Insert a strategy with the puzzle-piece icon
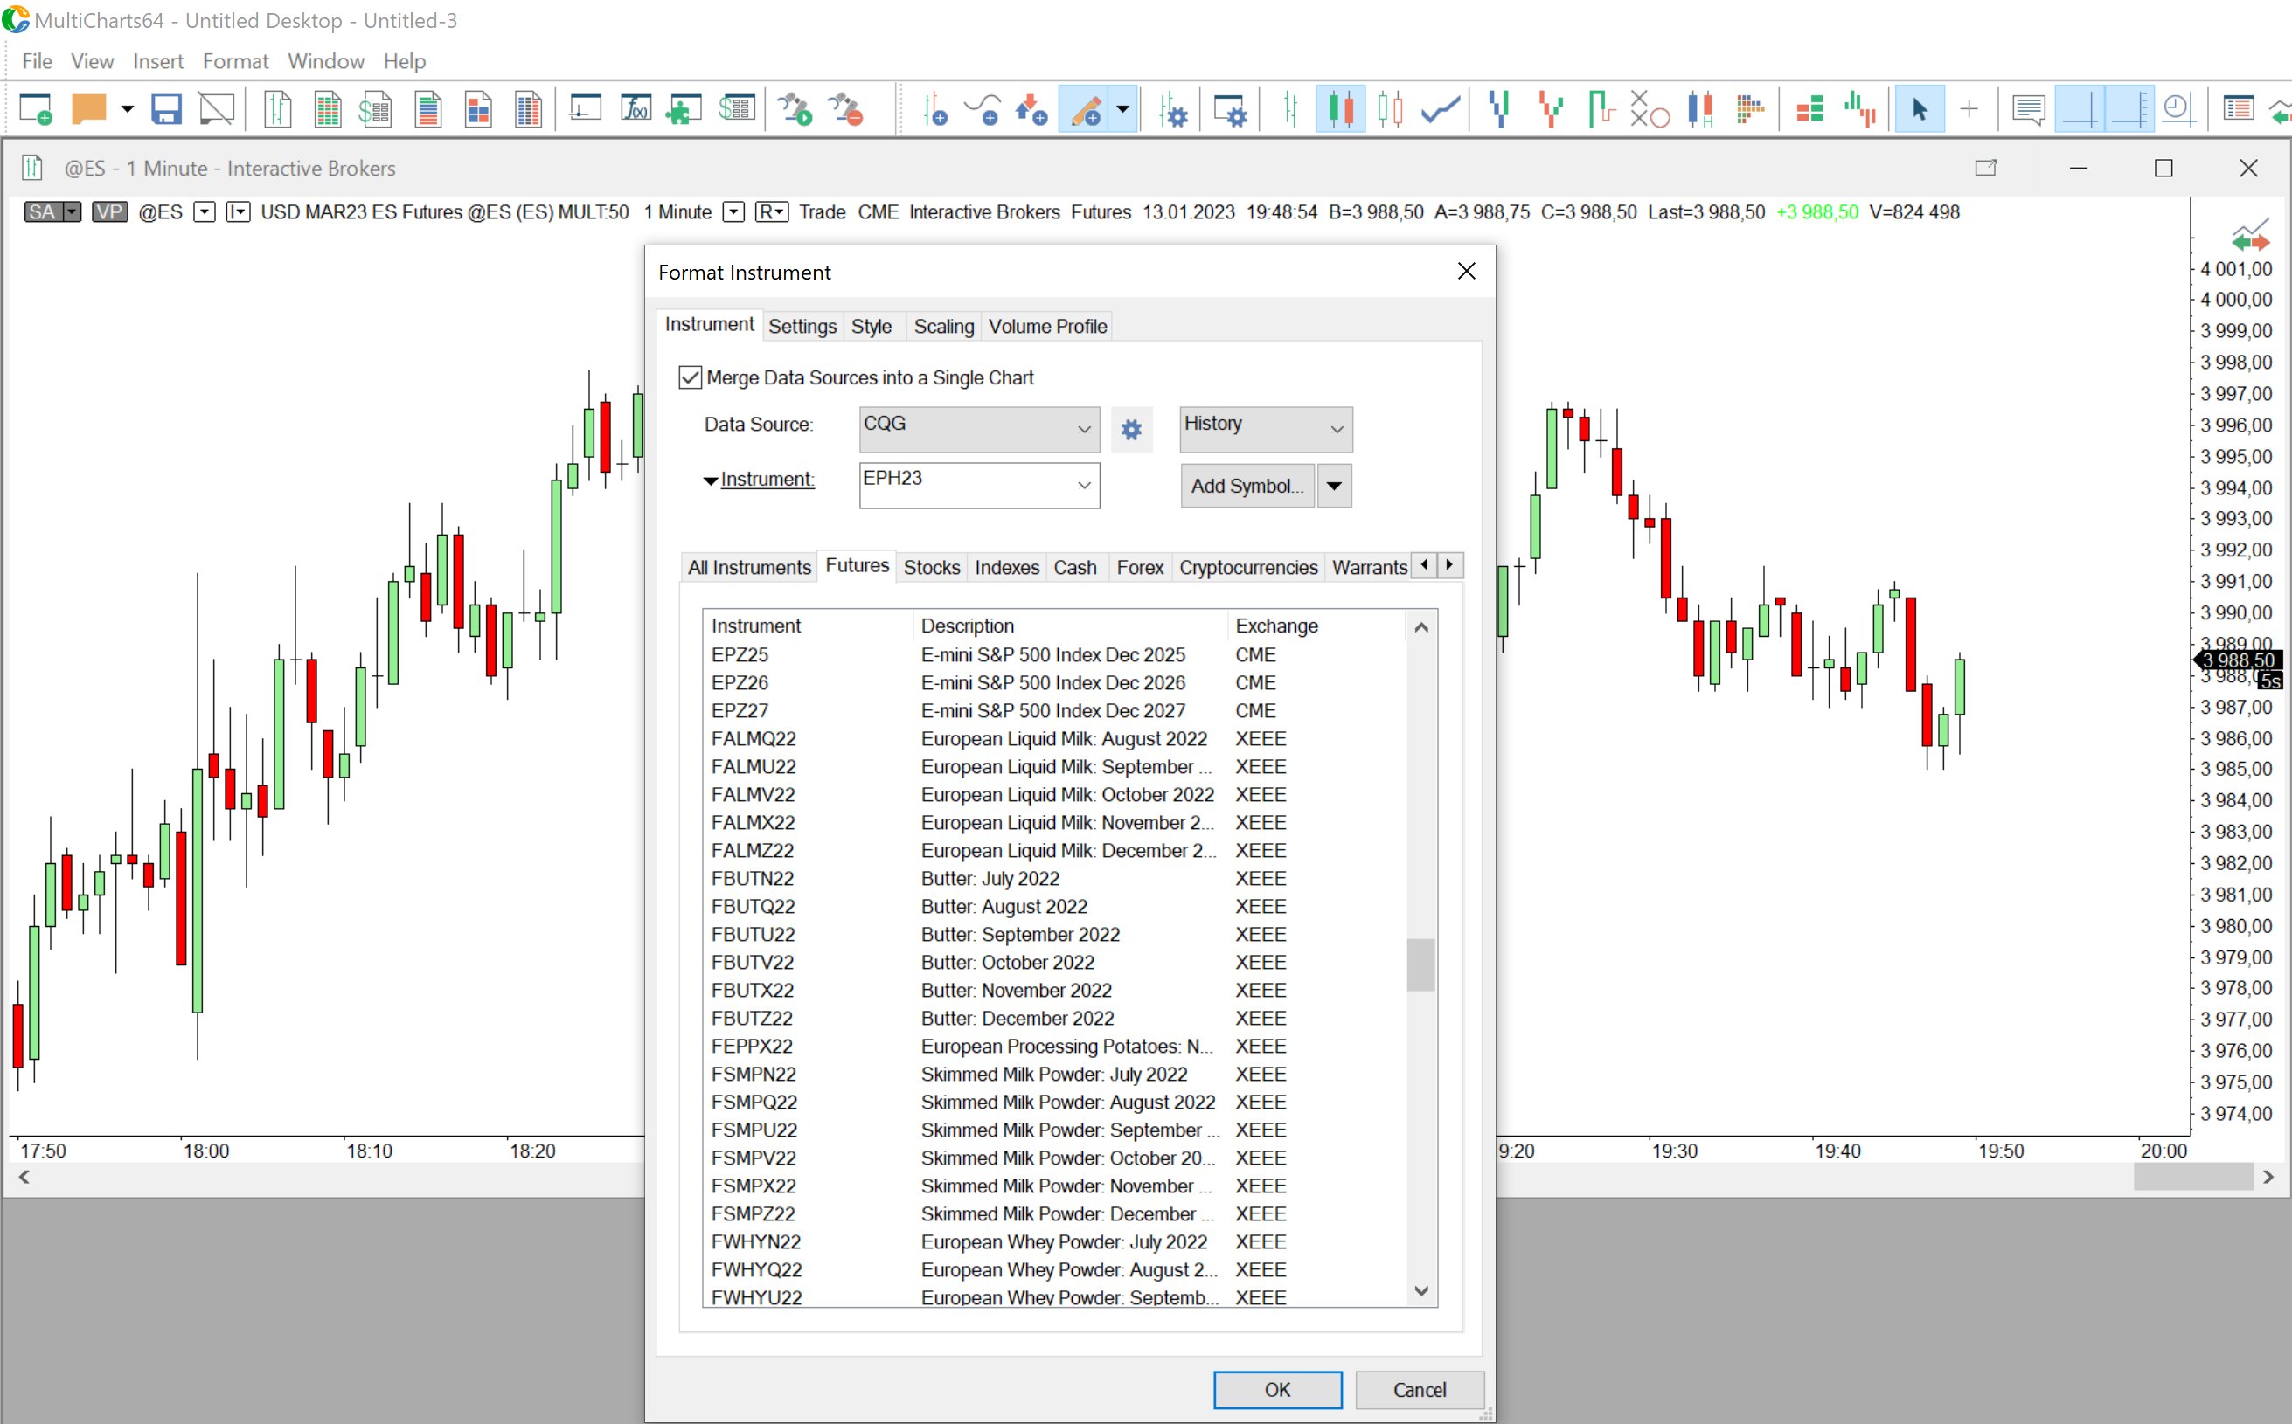2292x1424 pixels. 683,108
